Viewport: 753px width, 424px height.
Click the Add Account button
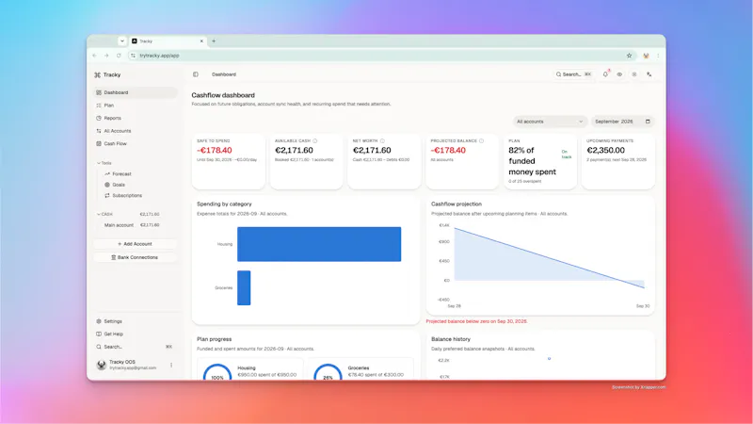coord(135,244)
